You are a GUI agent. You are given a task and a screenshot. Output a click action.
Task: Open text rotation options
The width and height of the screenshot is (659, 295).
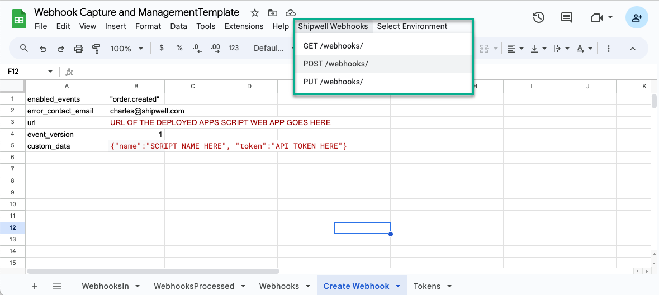point(585,48)
